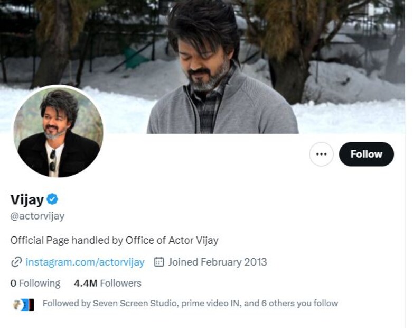This screenshot has width=413, height=328.
Task: Click the three-dot more options button
Action: 321,154
